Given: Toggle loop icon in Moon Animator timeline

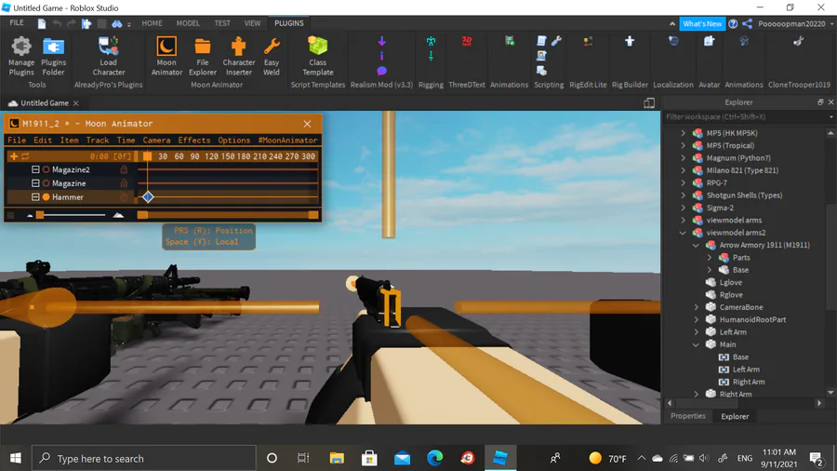Looking at the screenshot, I should coord(25,156).
